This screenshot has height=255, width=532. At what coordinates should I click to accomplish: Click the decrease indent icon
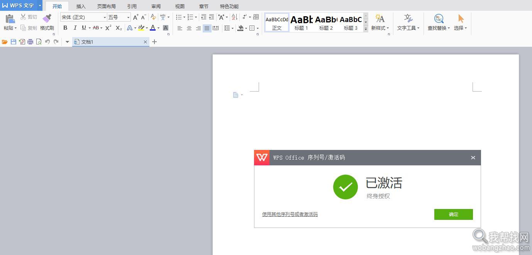coord(203,17)
